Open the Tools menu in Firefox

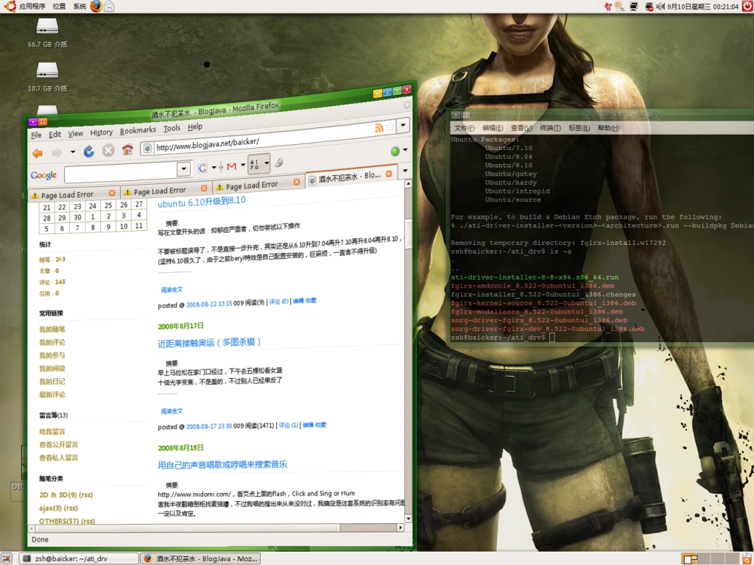[172, 128]
